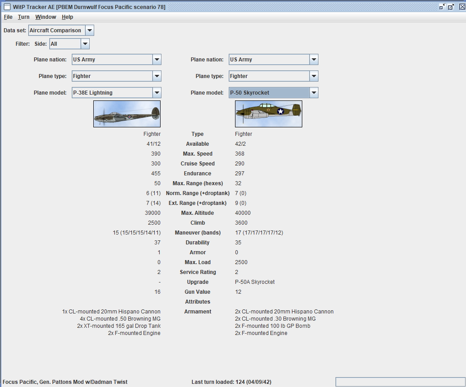Click the 2x CL-mounted 20mm Hispano Cannon line
466x387 pixels.
tap(284, 312)
